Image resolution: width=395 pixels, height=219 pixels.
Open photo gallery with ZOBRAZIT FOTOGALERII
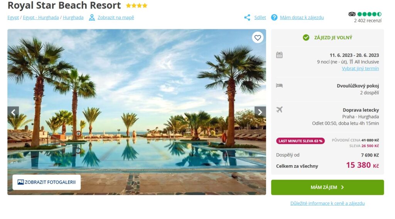(47, 182)
